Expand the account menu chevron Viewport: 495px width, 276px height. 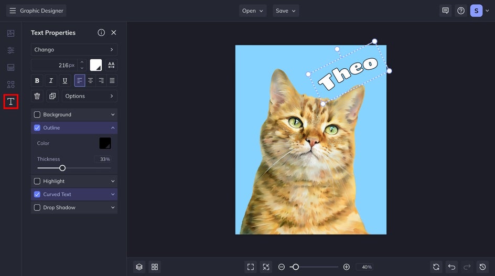point(487,10)
